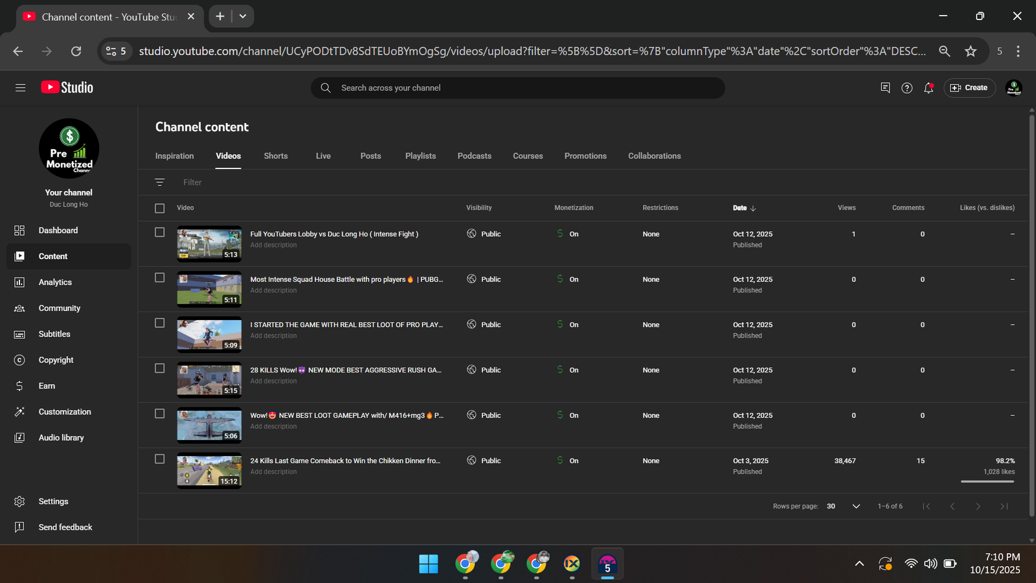Select the 24 Kills Last Game video checkbox

tap(160, 459)
